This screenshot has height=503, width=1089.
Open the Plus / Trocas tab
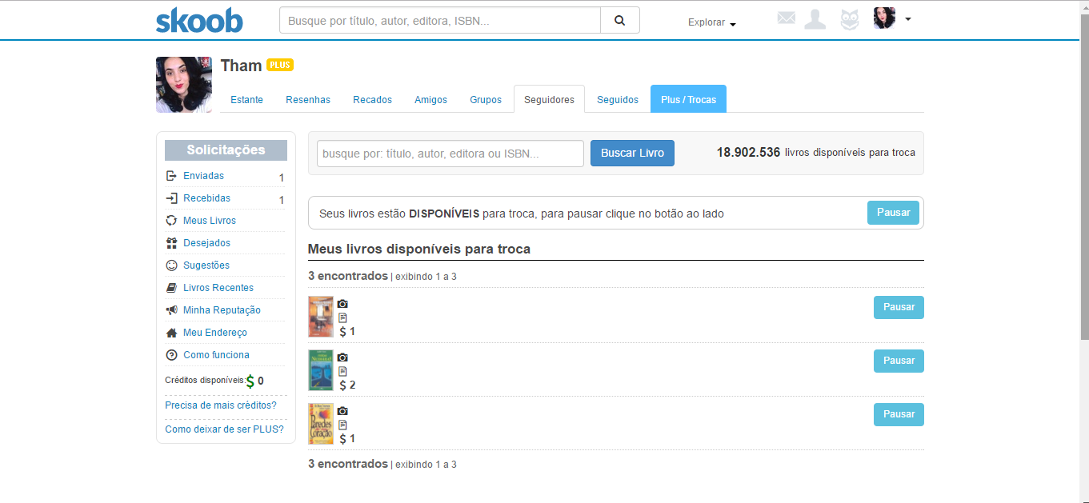(687, 98)
